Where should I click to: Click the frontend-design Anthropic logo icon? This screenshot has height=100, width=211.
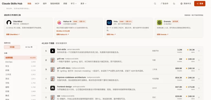[x=53, y=88]
